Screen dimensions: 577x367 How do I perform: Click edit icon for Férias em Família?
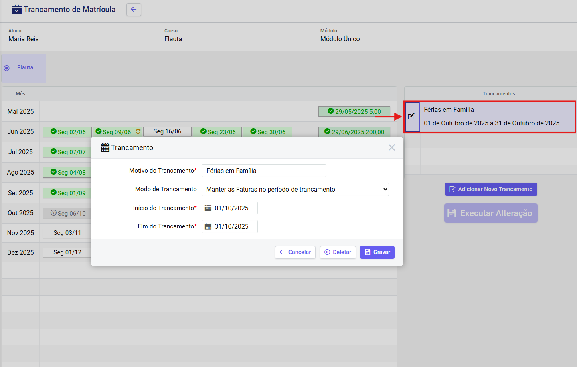click(x=411, y=117)
